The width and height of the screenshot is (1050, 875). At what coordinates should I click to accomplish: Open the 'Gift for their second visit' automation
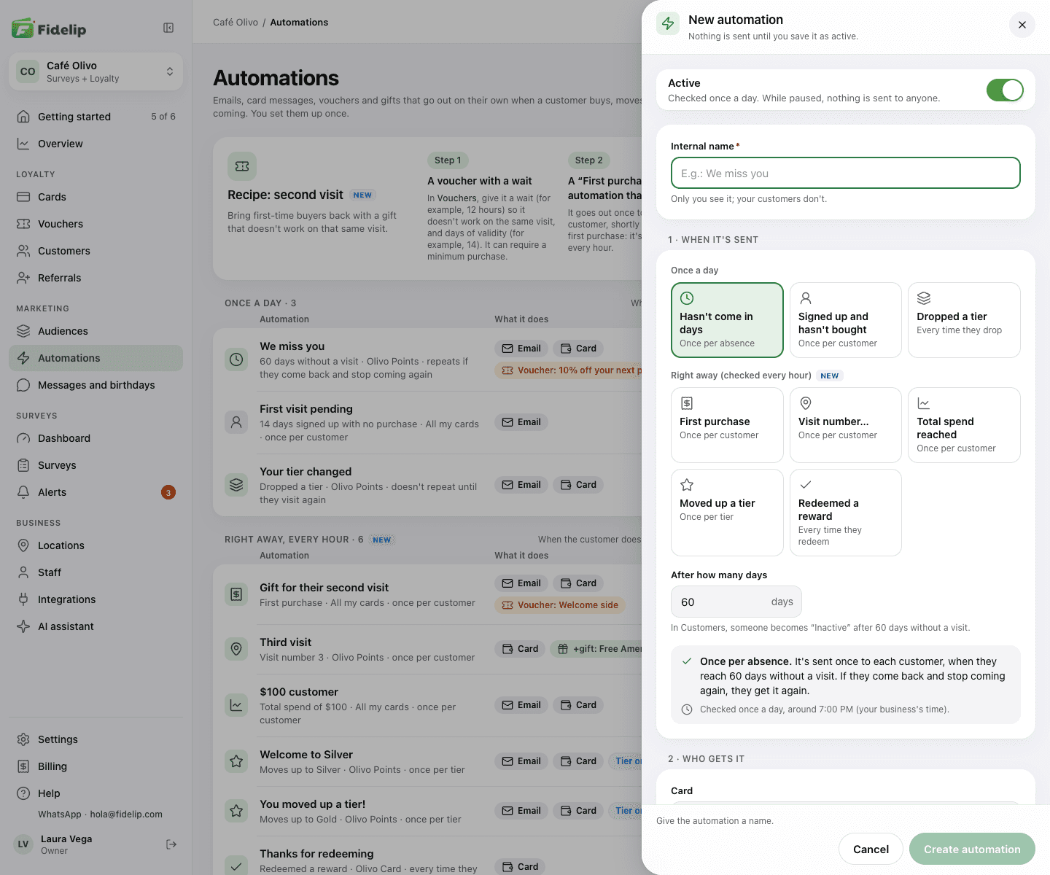[427, 594]
